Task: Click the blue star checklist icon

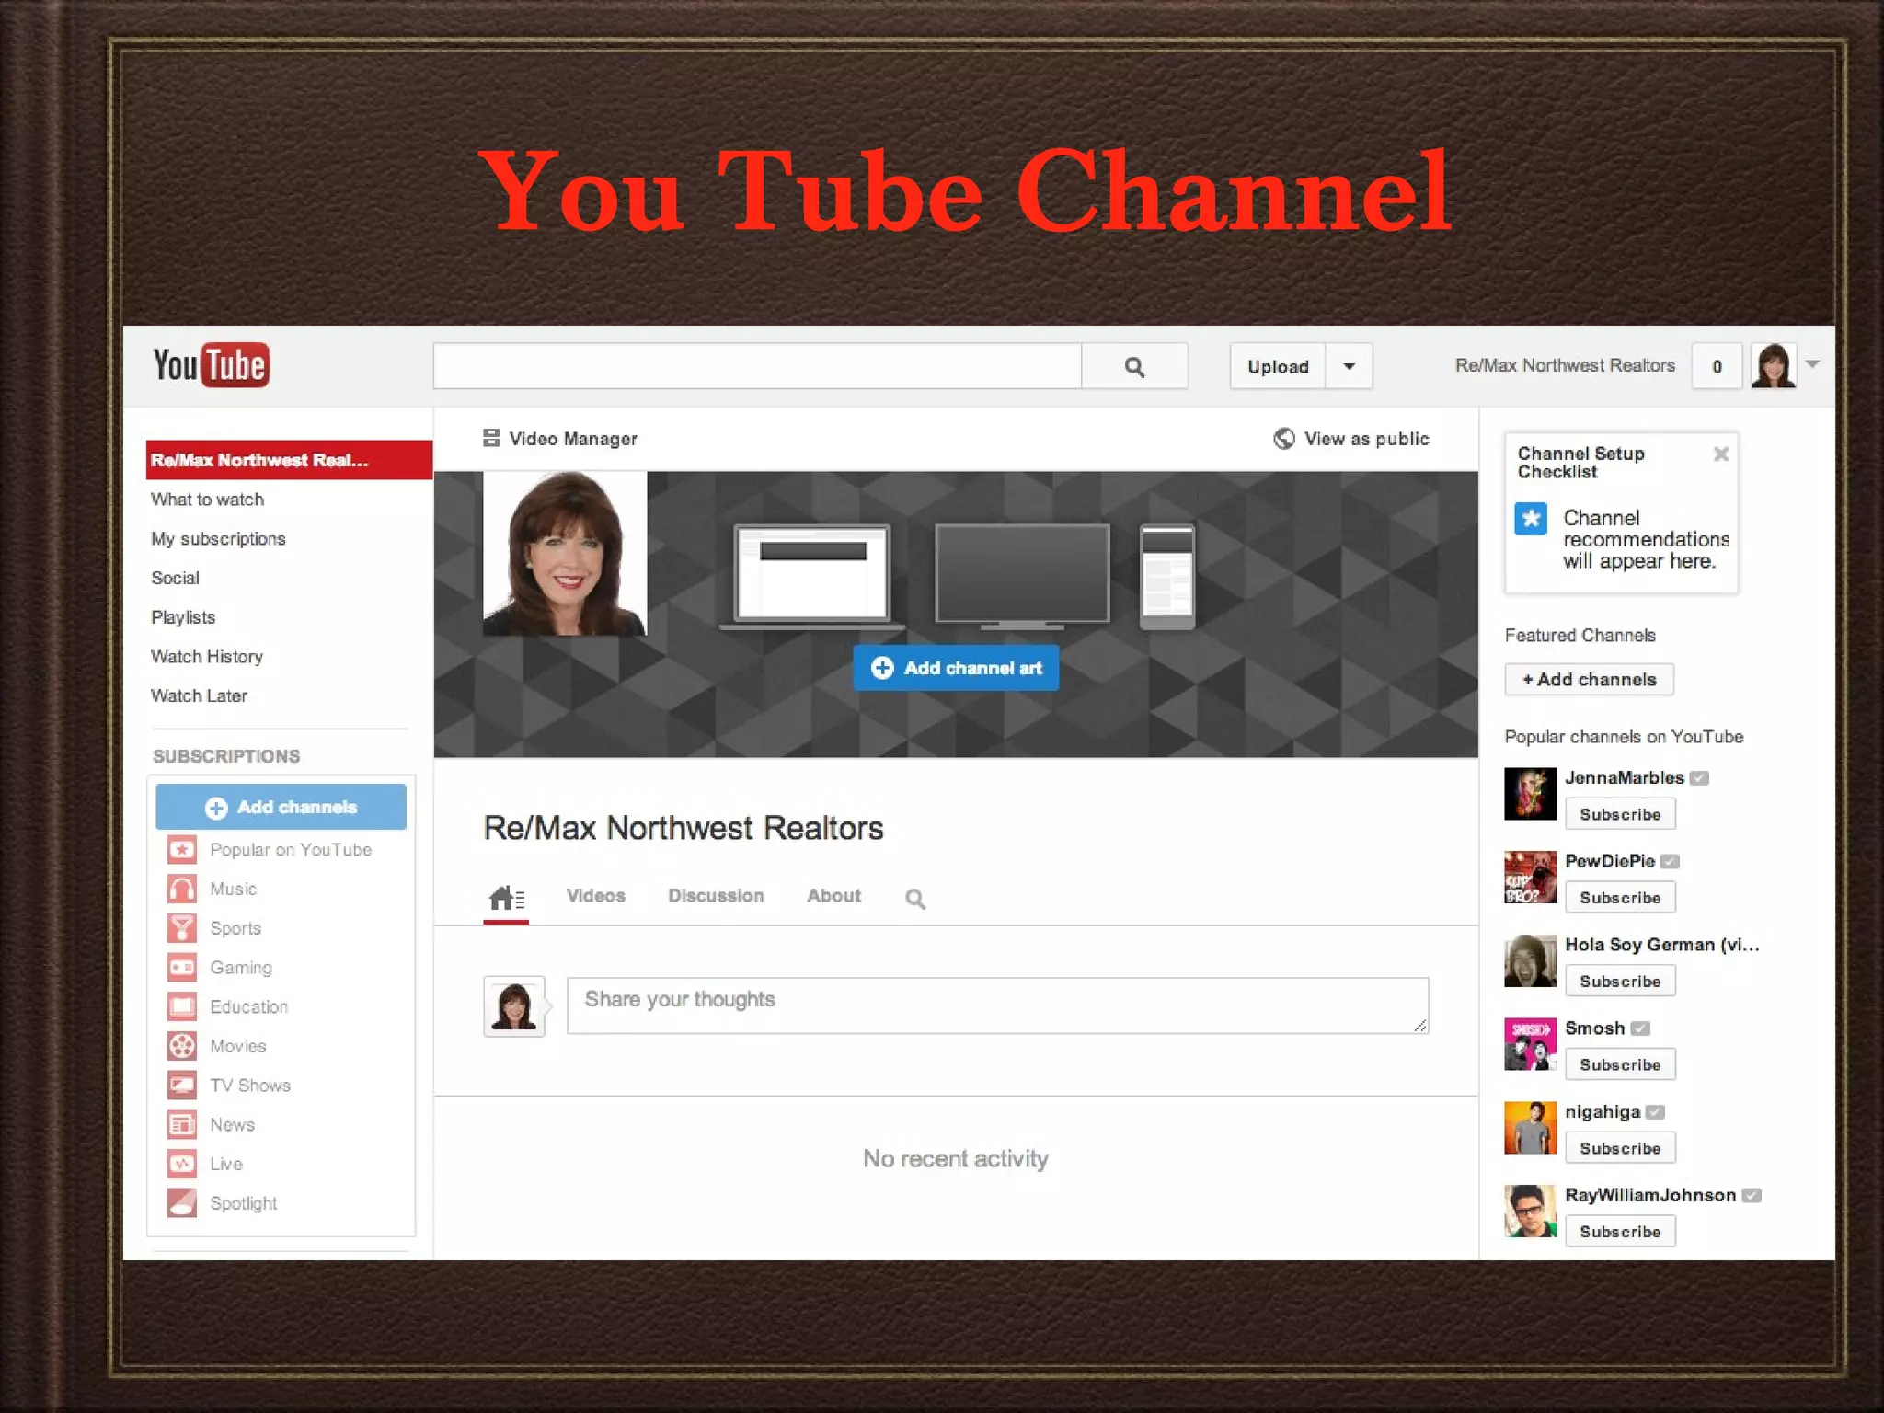Action: [1531, 519]
